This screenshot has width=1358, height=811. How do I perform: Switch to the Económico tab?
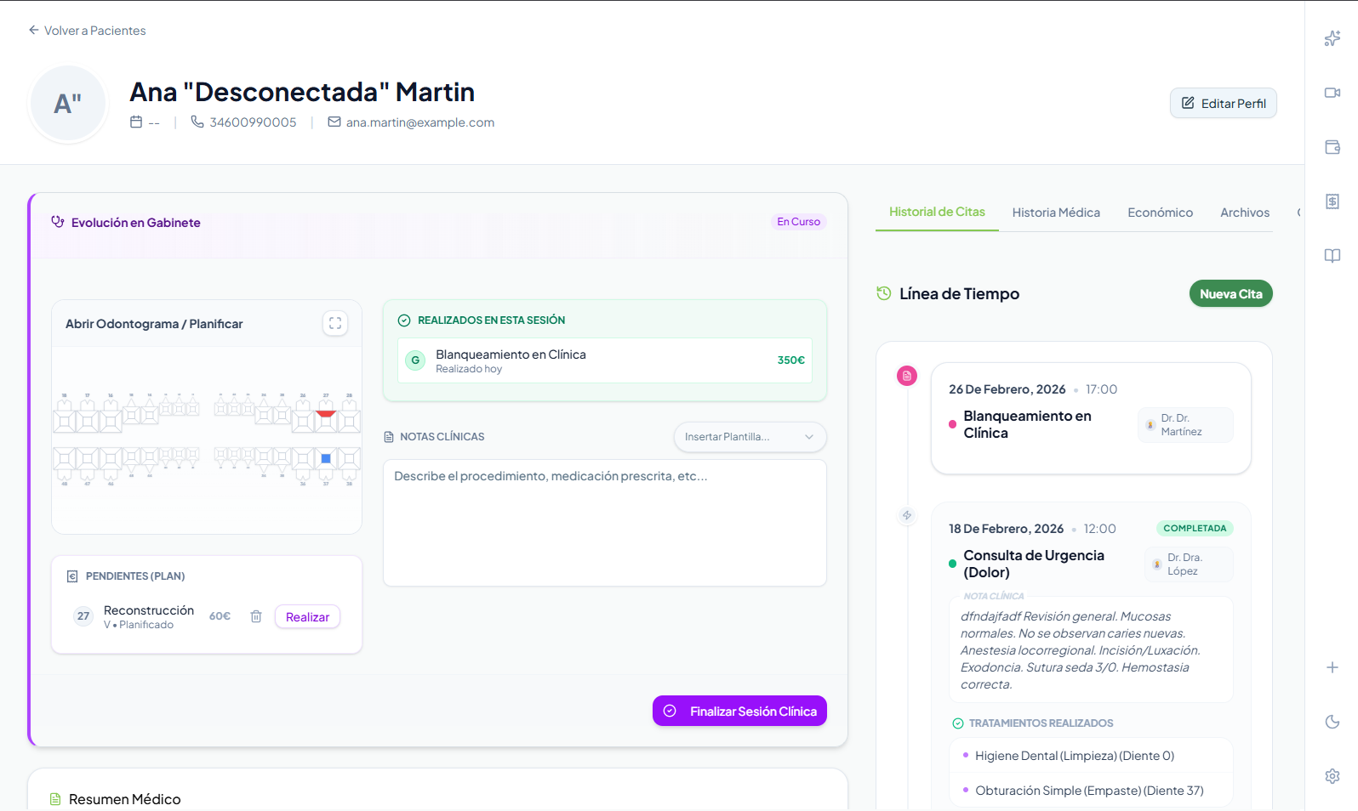(x=1160, y=213)
